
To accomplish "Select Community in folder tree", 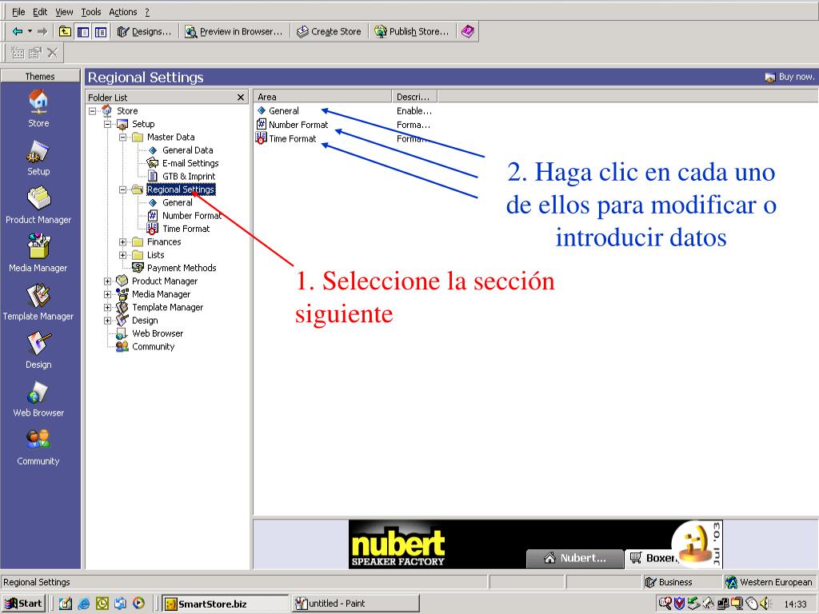I will [153, 347].
